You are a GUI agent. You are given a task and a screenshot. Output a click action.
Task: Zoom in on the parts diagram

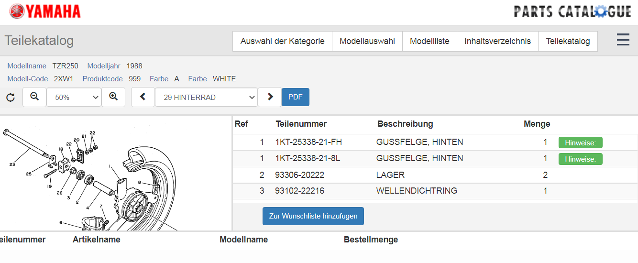(x=113, y=97)
